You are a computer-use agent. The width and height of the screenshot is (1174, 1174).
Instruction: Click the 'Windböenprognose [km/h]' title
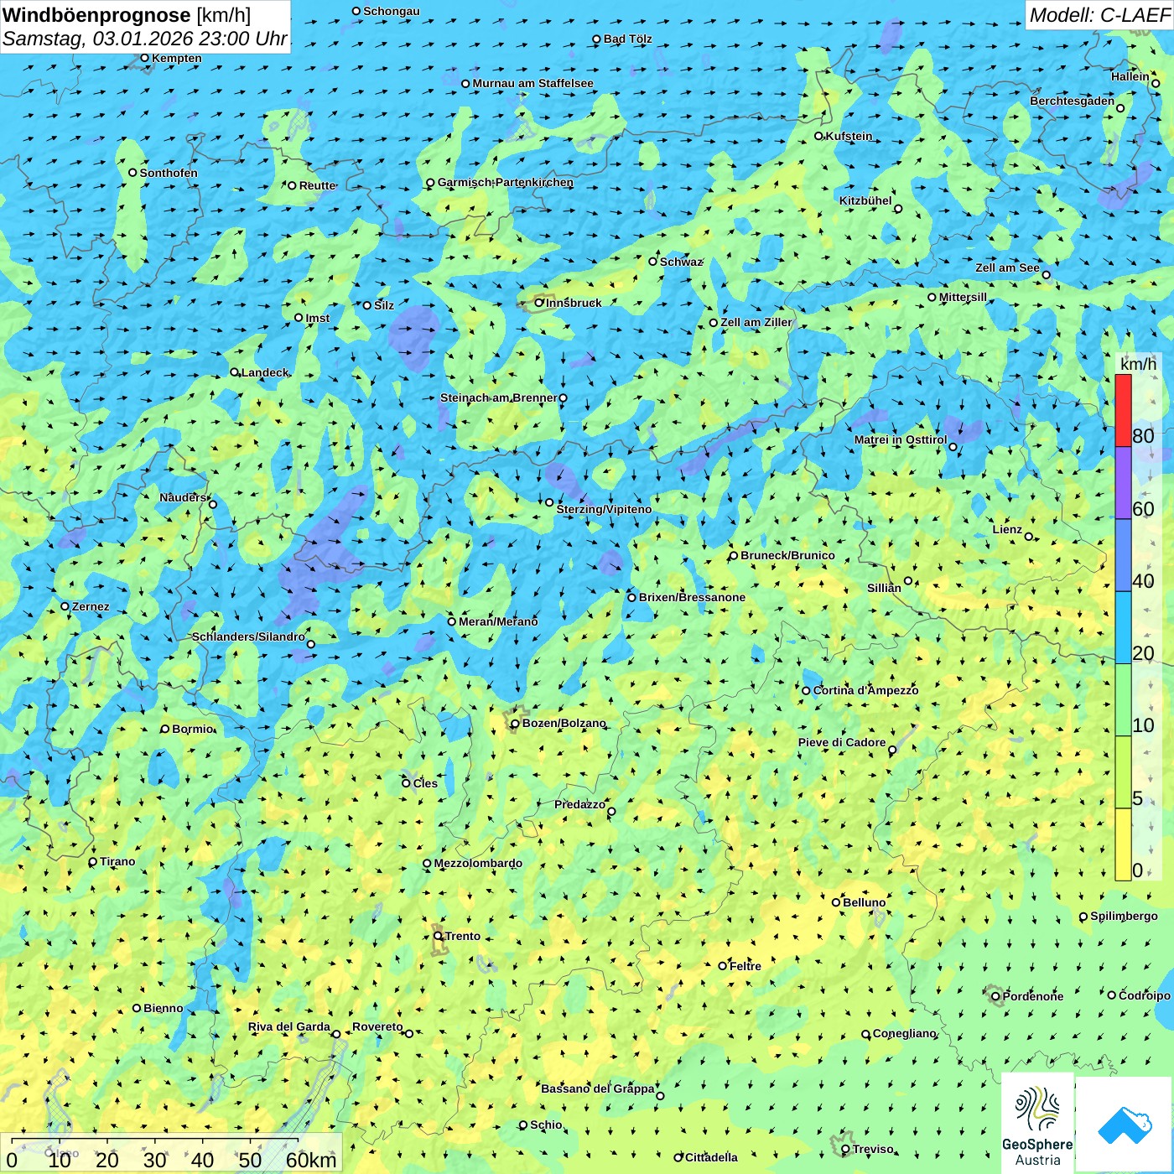[x=127, y=15]
